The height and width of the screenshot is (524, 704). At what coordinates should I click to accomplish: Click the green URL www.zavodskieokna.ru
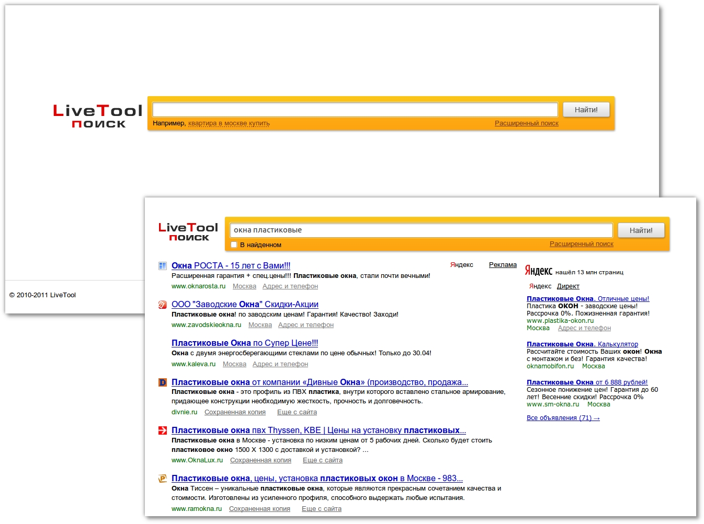tap(207, 325)
